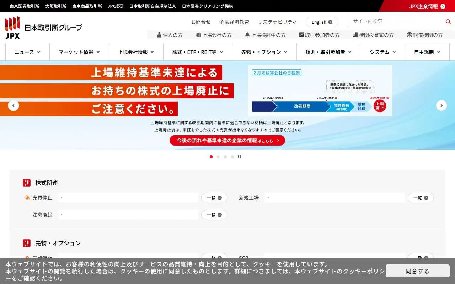This screenshot has height=284, width=455.
Task: Select the fourth carousel dot
Action: (x=232, y=157)
